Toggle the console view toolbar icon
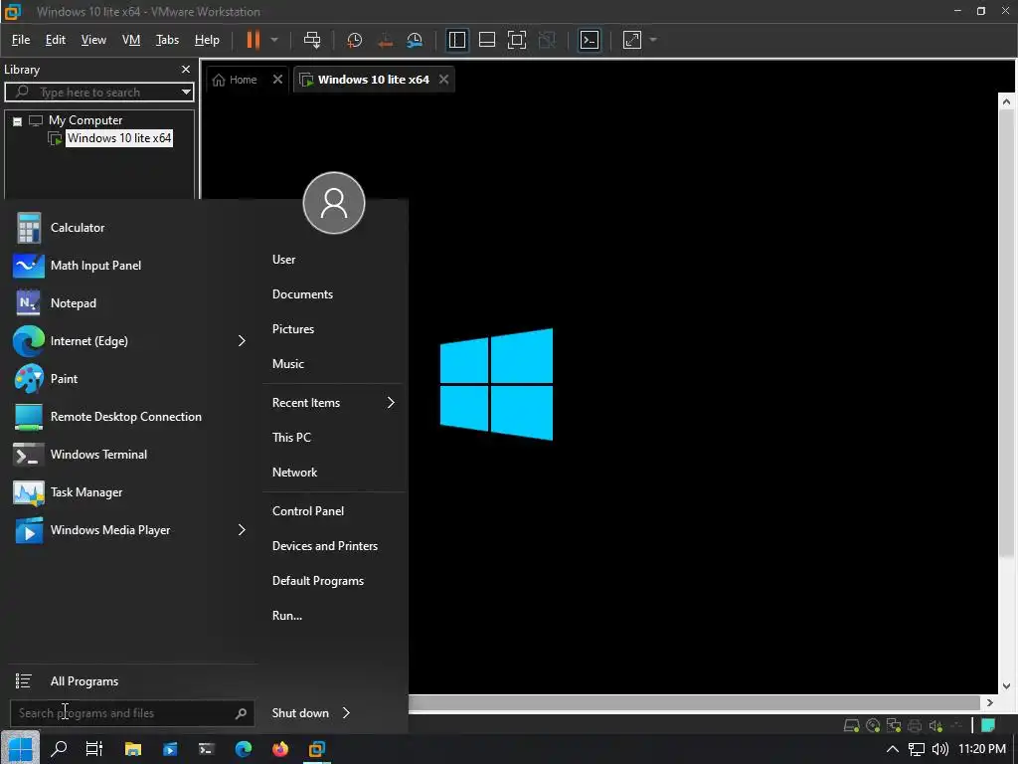This screenshot has height=764, width=1018. point(590,40)
